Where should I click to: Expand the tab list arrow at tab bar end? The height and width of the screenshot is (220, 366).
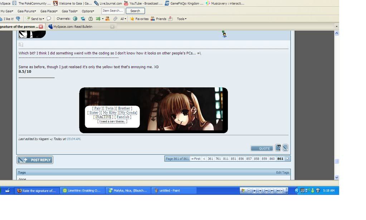pyautogui.click(x=336, y=27)
